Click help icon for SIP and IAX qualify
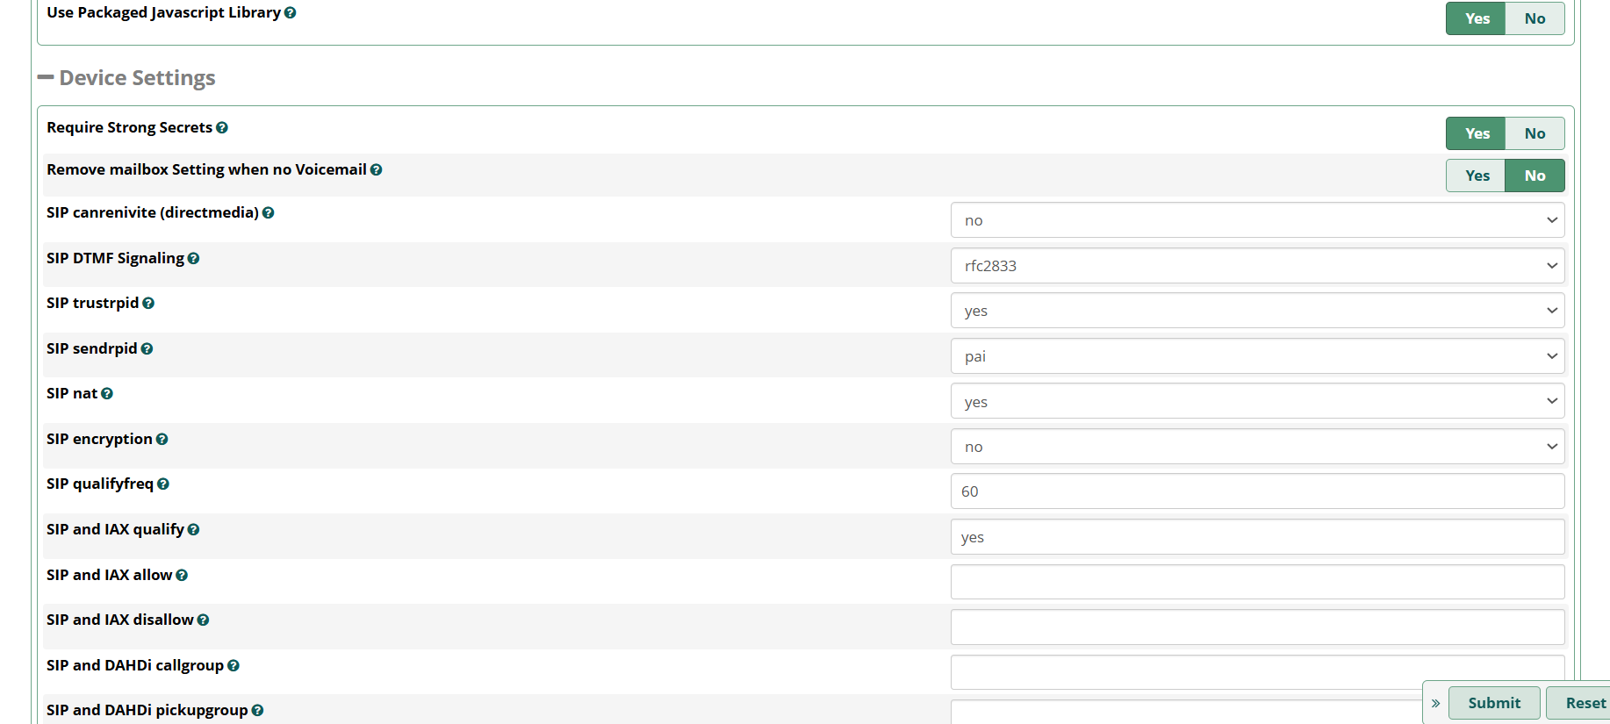 click(193, 530)
